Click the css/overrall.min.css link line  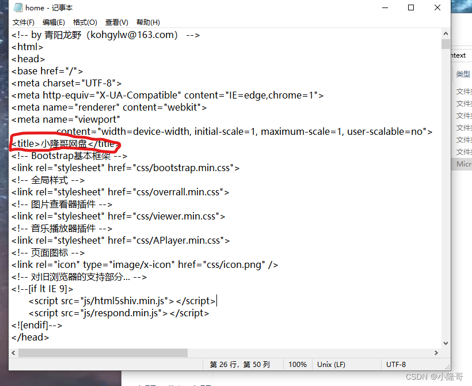point(120,192)
